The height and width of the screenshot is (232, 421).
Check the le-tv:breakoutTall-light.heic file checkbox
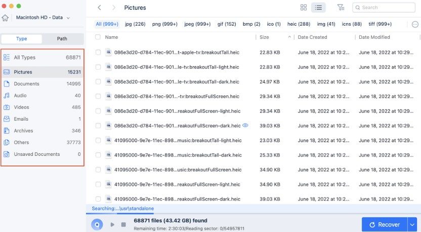(98, 67)
